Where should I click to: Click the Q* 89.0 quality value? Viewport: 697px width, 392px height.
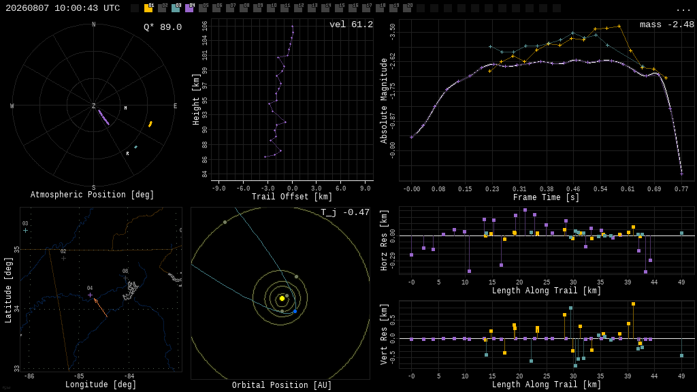coord(163,27)
